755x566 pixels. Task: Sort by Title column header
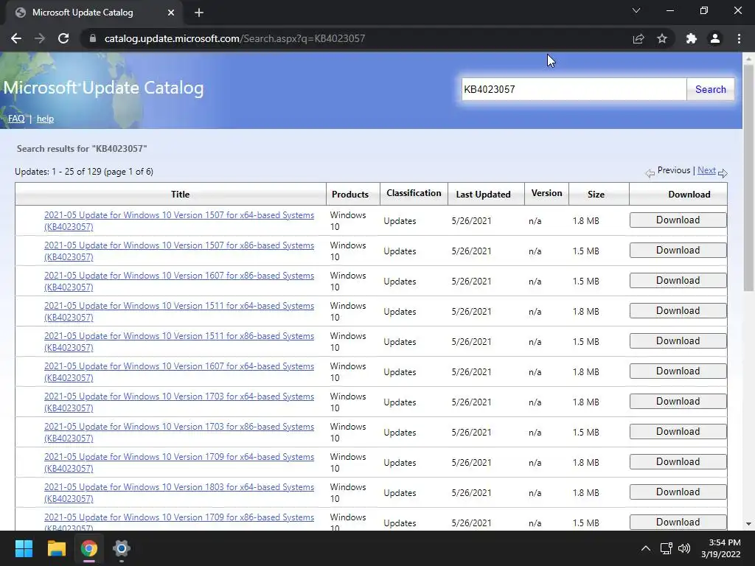[x=180, y=195]
